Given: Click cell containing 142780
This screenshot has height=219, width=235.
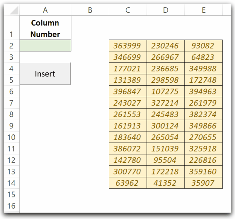Looking at the screenshot, I should (x=128, y=160).
